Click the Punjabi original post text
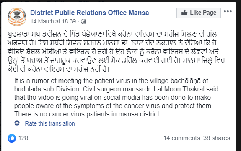Image resolution: width=241 pixels, height=151 pixels. [116, 52]
